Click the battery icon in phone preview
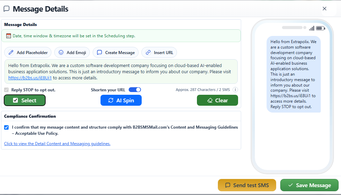Screen dimensions: 341x195 coord(320,28)
